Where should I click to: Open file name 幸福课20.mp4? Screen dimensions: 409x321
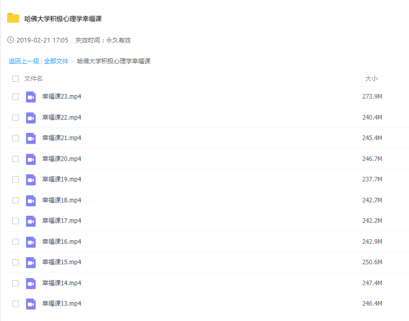click(x=62, y=159)
